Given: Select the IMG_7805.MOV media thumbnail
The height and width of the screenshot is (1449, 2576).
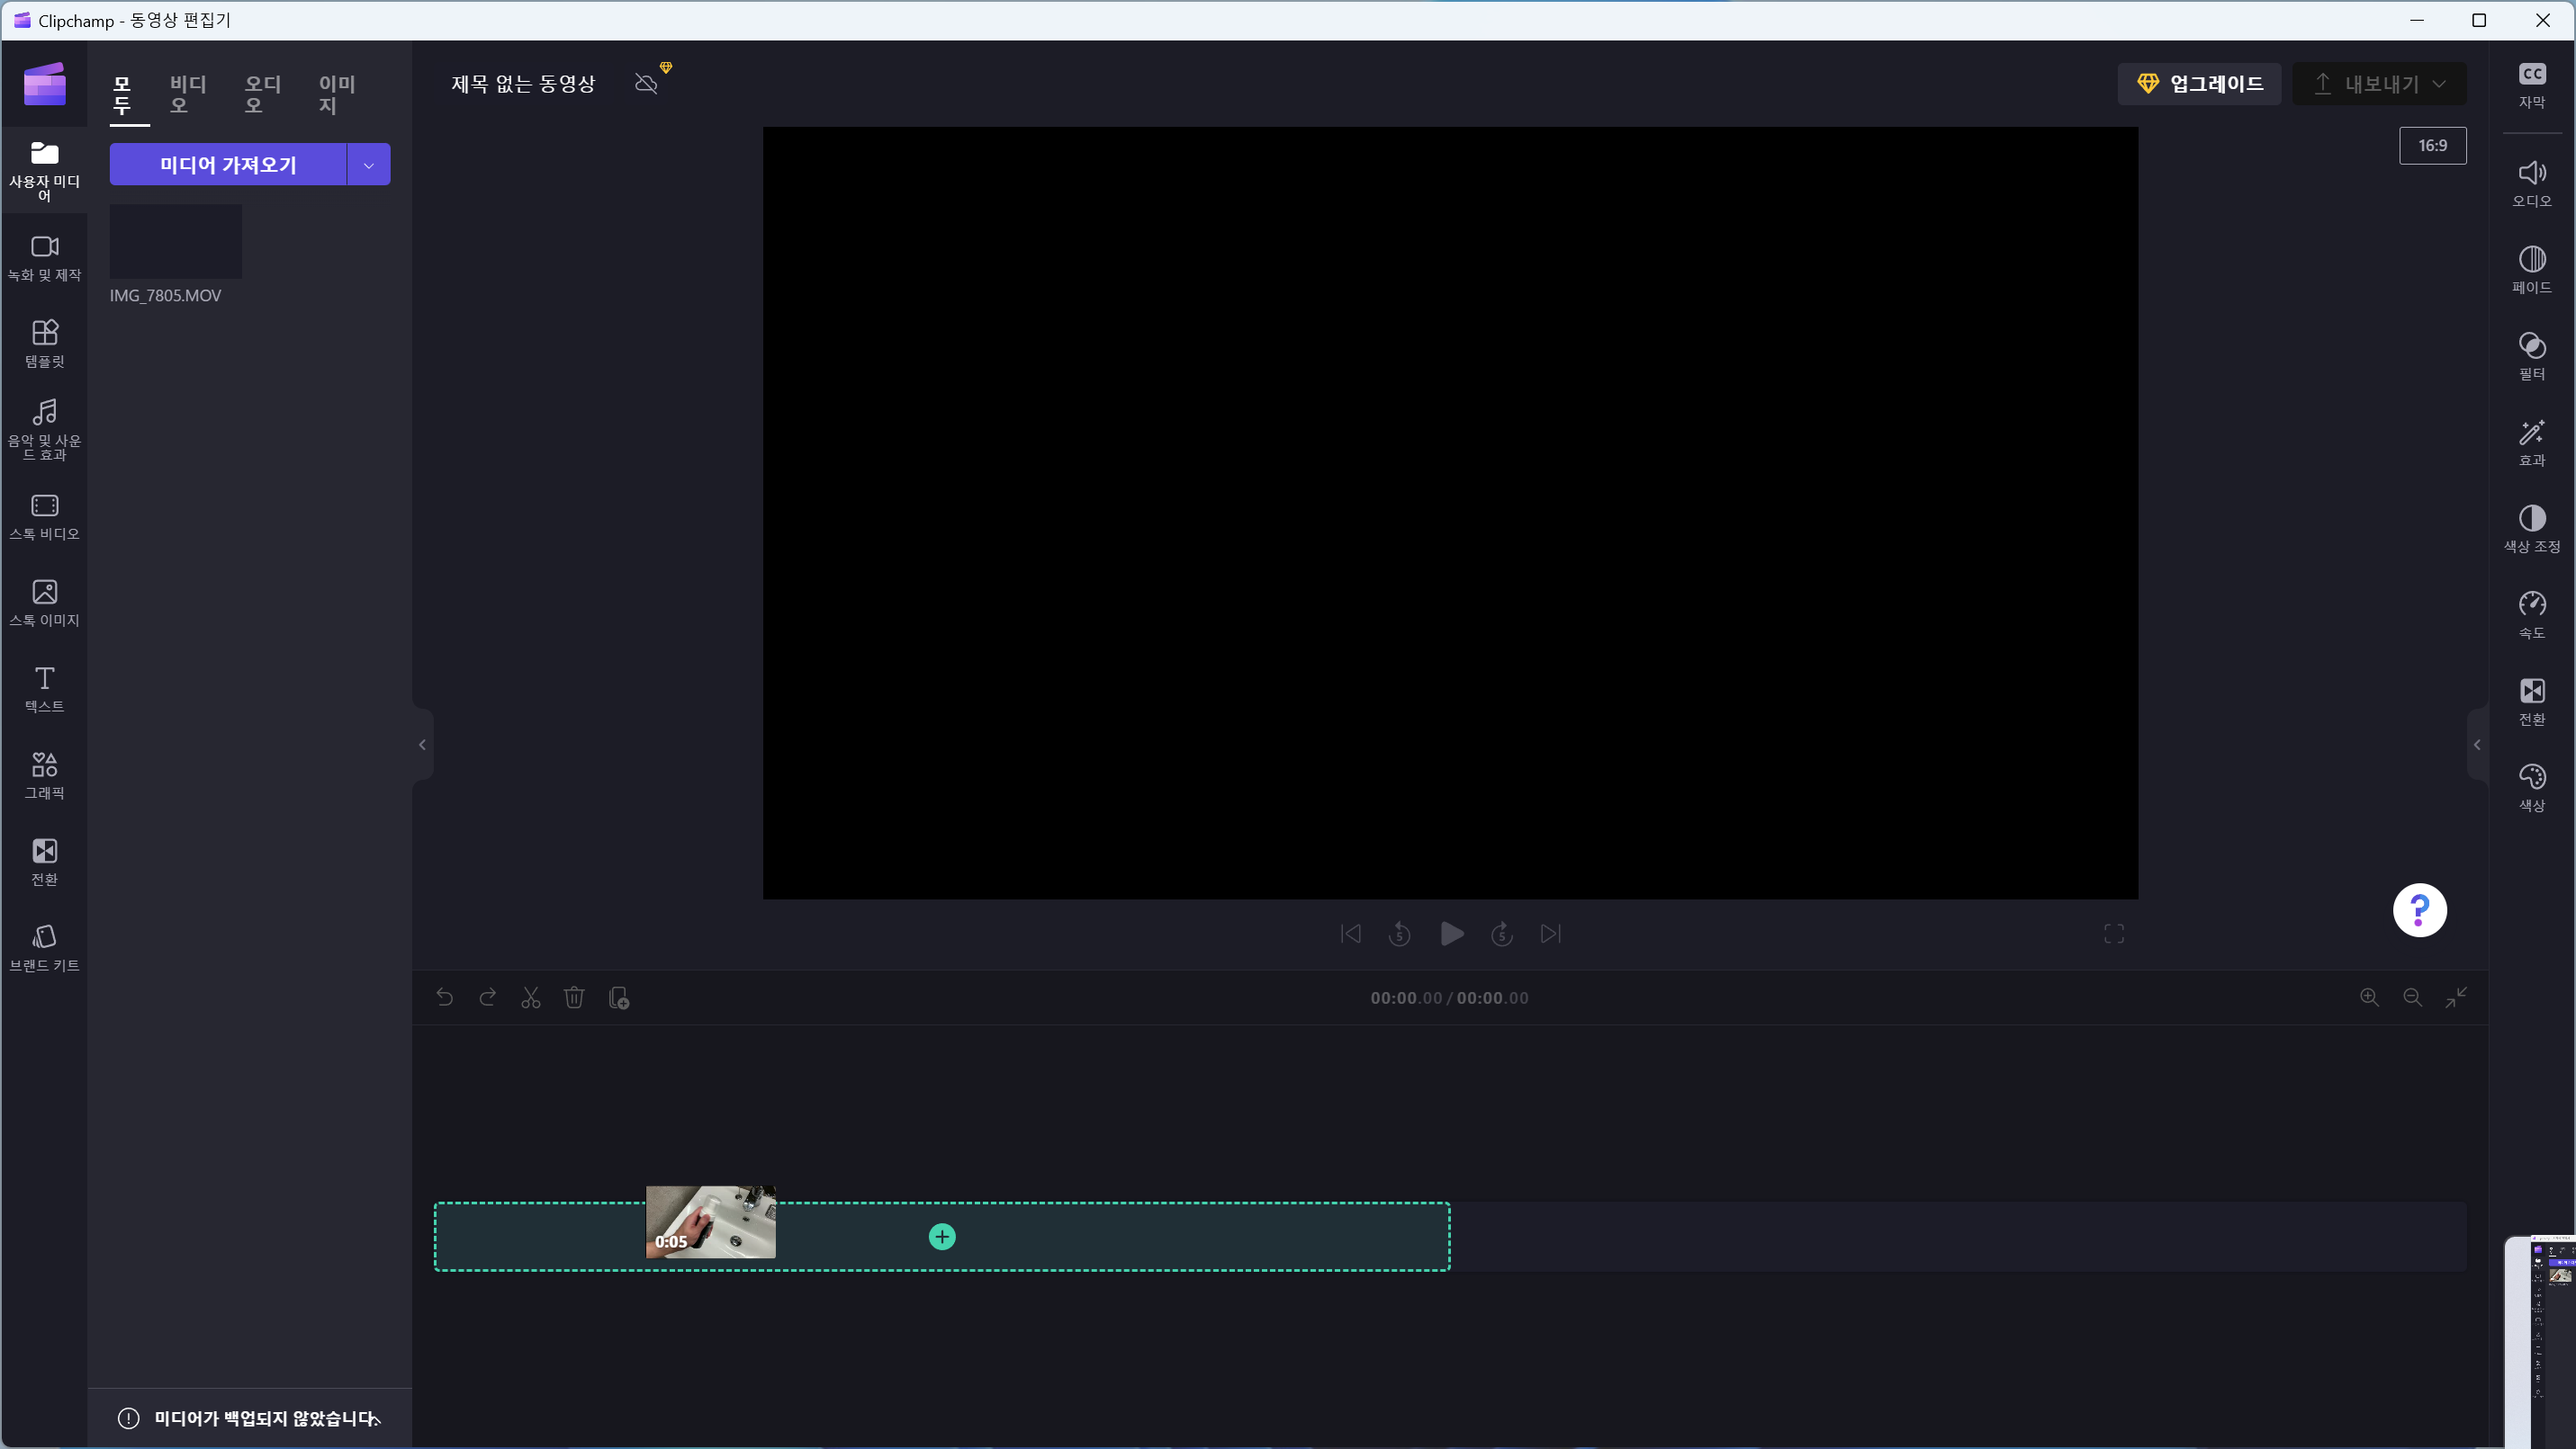Looking at the screenshot, I should click(x=175, y=242).
